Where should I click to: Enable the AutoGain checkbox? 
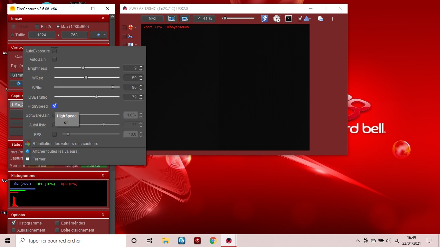click(54, 59)
